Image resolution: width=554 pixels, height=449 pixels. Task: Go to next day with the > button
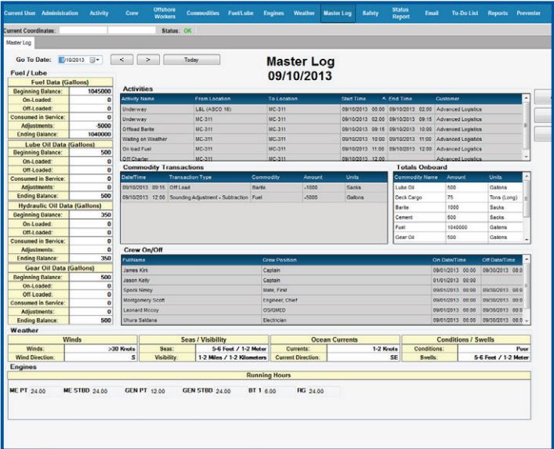[148, 60]
